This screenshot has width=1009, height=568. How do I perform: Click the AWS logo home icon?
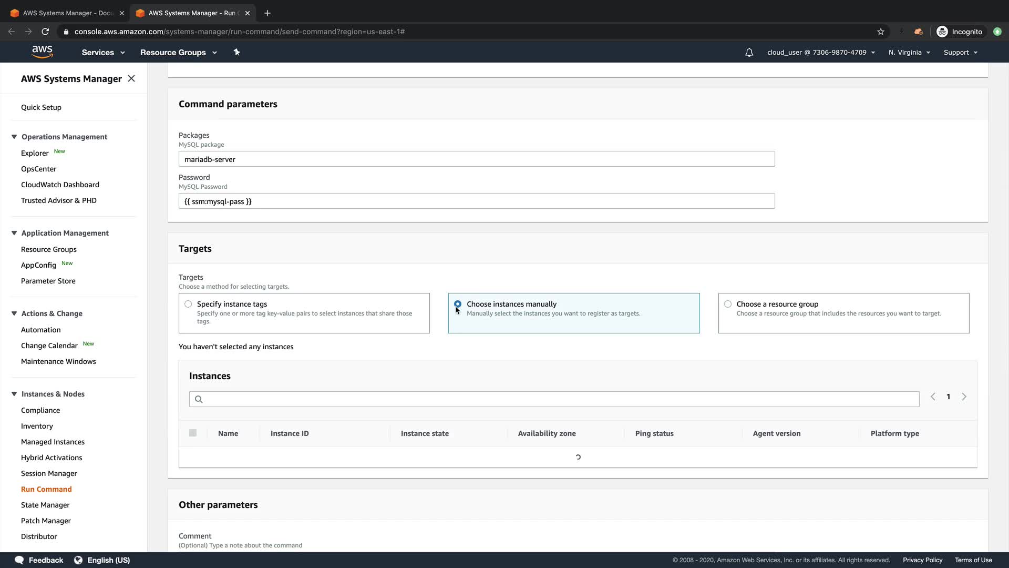(x=42, y=52)
